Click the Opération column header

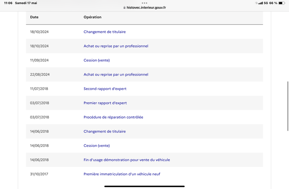tap(92, 17)
